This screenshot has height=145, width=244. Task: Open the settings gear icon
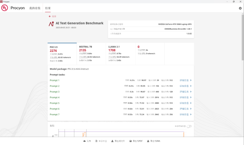point(240,8)
